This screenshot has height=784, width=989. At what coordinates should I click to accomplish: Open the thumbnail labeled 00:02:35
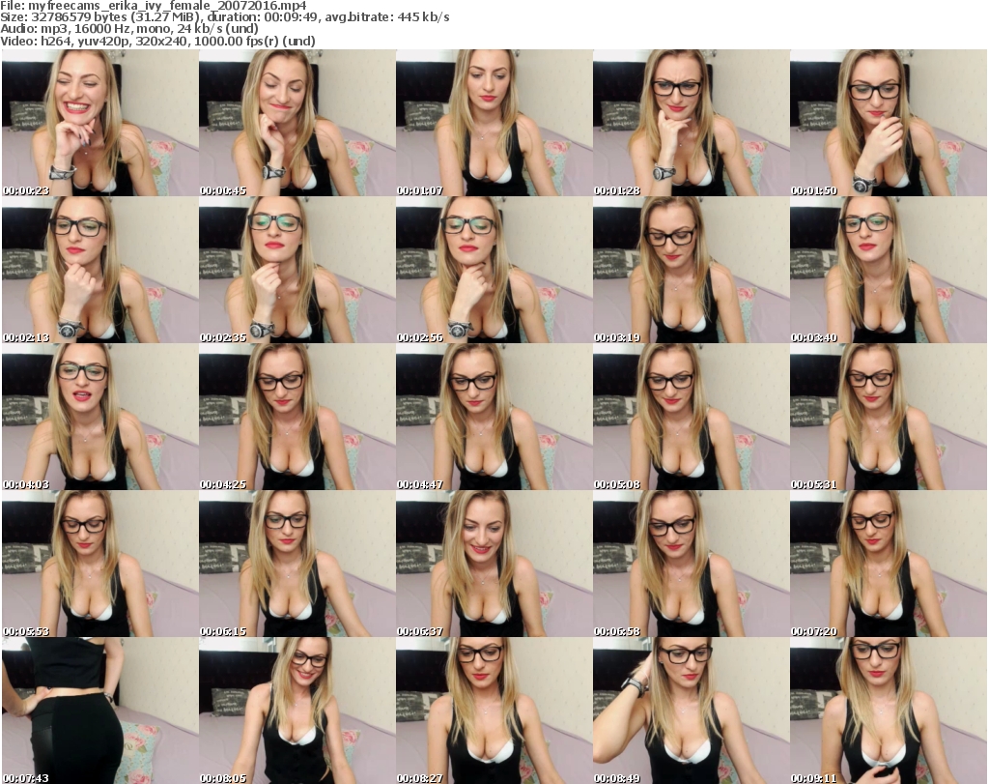297,270
